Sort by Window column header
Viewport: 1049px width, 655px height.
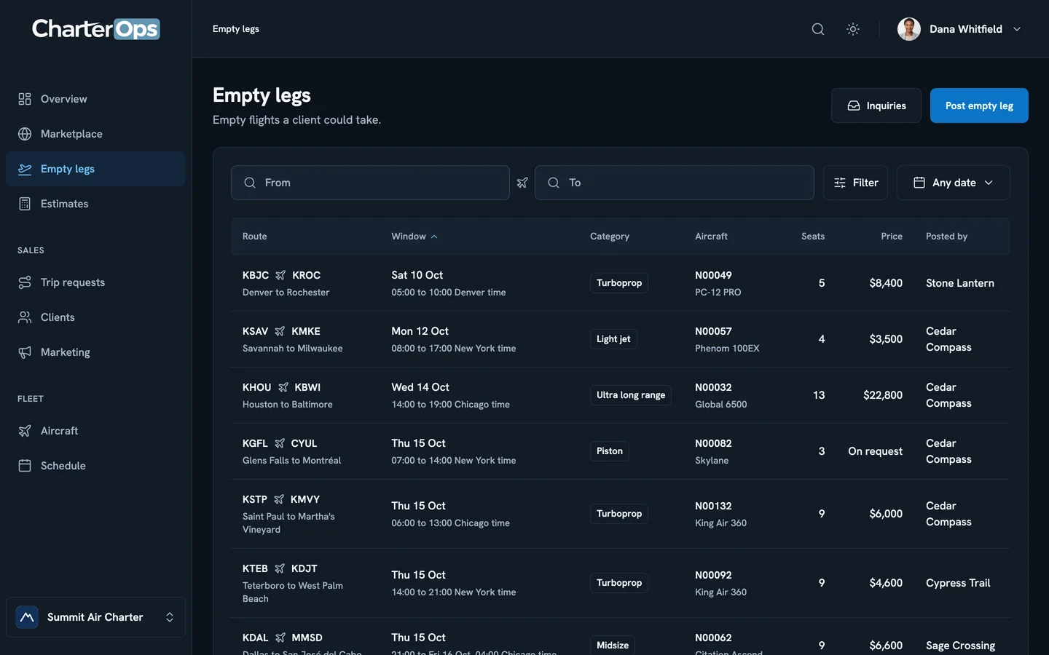(414, 237)
